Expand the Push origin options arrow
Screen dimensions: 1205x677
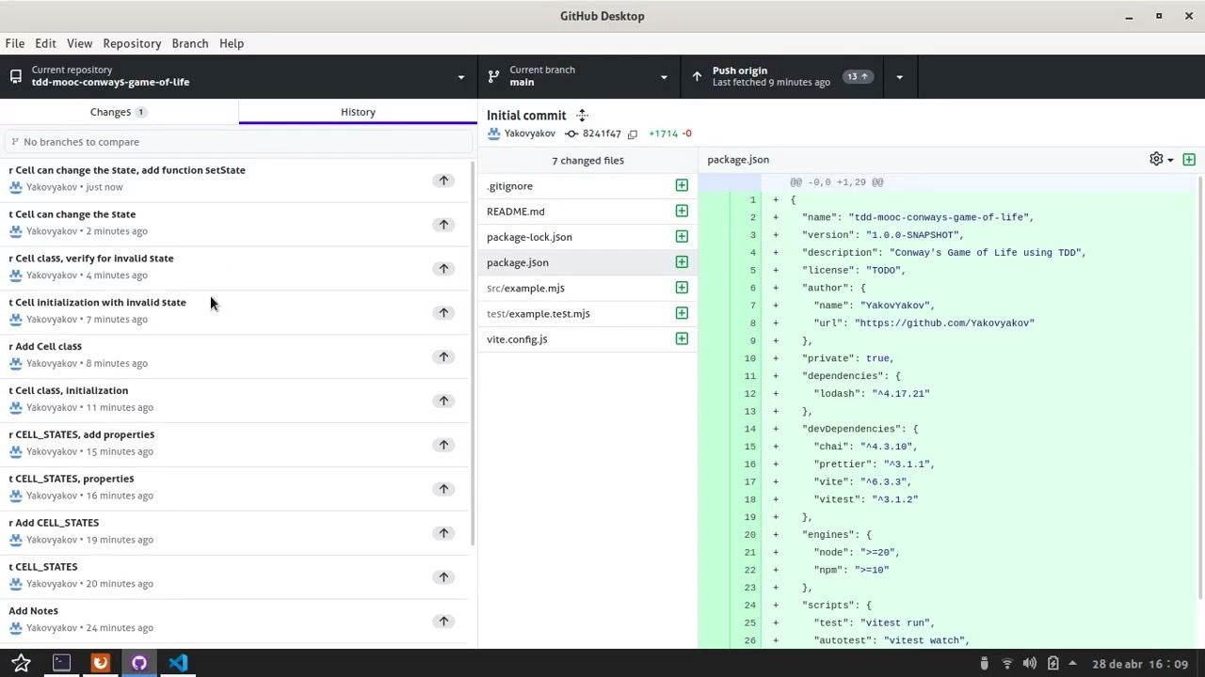[x=899, y=76]
